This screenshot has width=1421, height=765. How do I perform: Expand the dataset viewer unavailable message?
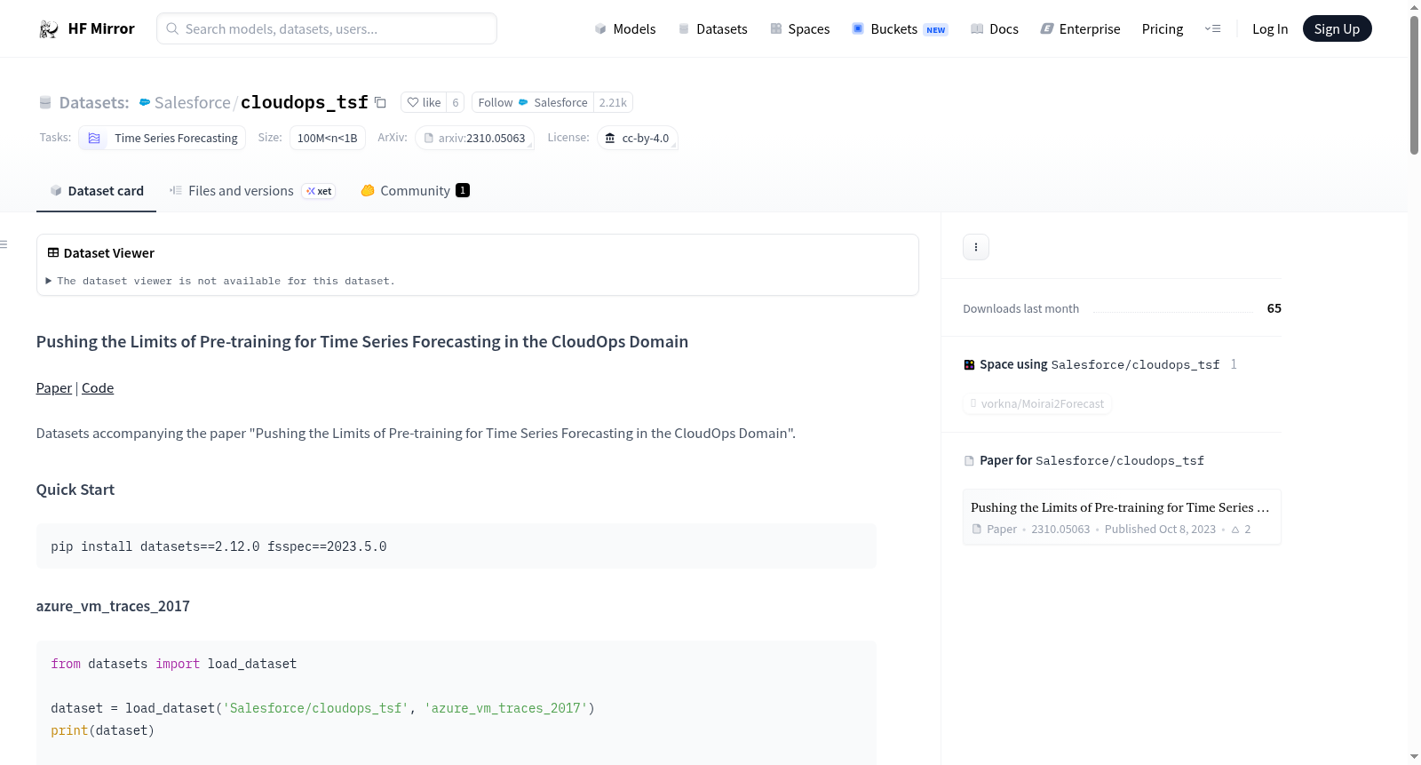click(x=220, y=281)
